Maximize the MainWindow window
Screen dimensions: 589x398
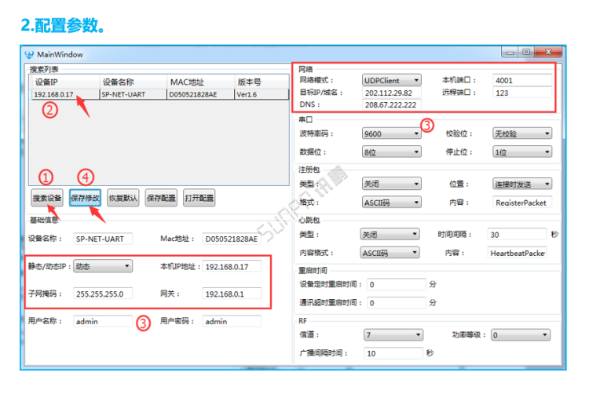(x=526, y=52)
